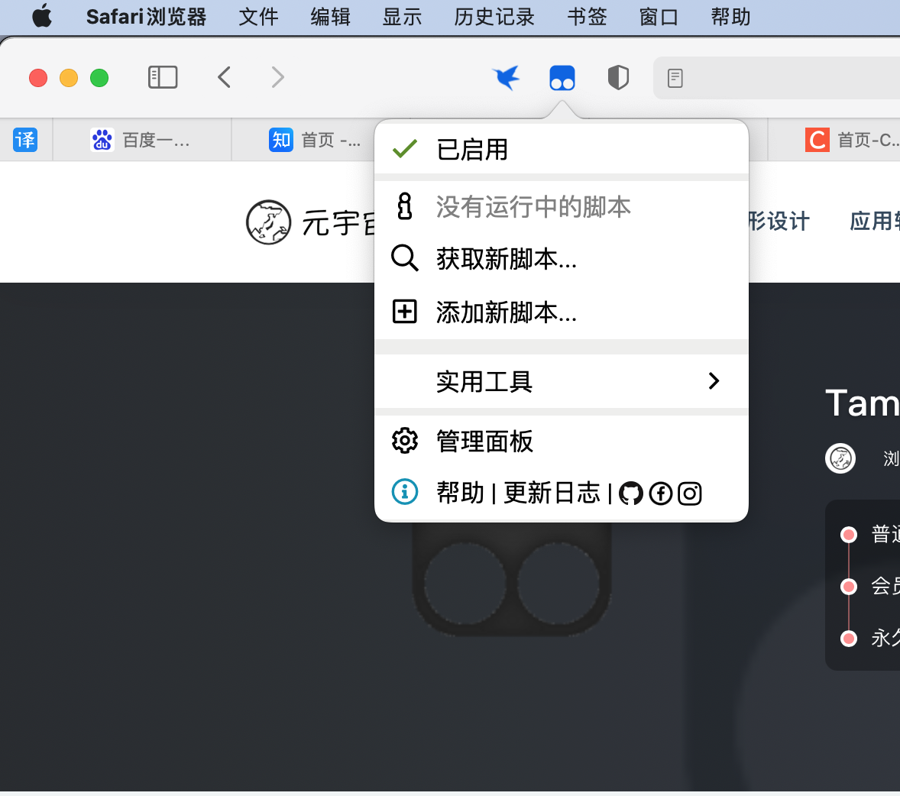Open Tampermonkey Instagram icon link

pyautogui.click(x=690, y=493)
